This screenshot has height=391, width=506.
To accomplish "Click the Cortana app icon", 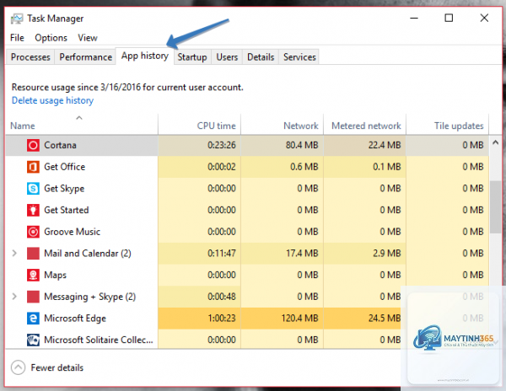I will coord(33,146).
